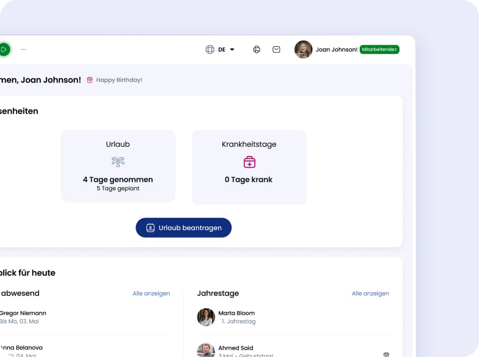Click the globe language icon
The height and width of the screenshot is (357, 479).
coord(210,49)
